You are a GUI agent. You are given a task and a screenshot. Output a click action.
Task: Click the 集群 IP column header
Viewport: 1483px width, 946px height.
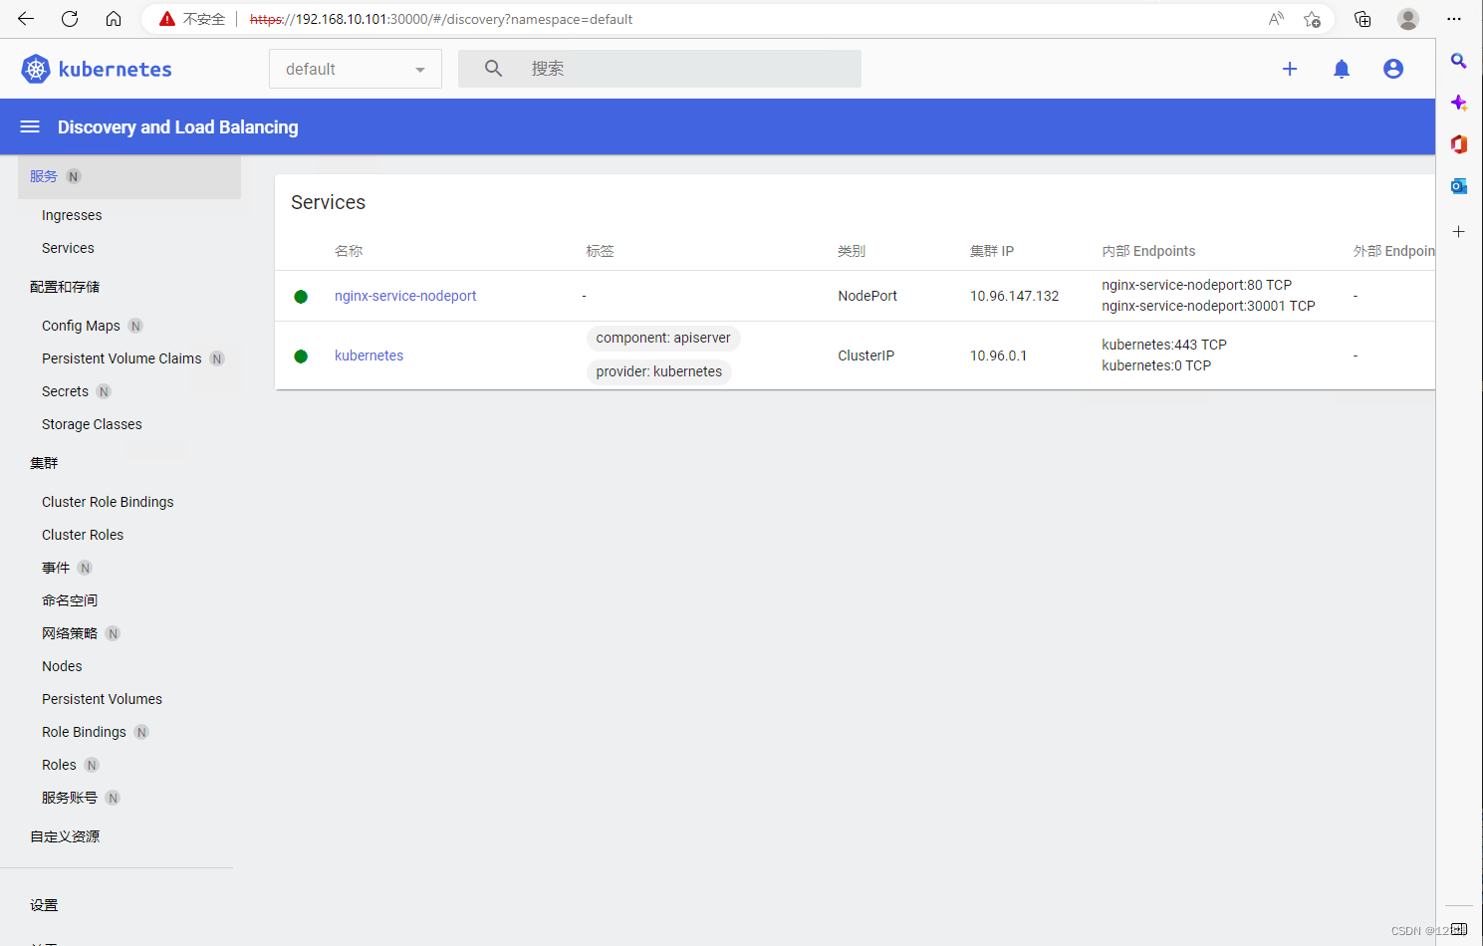[x=992, y=251]
